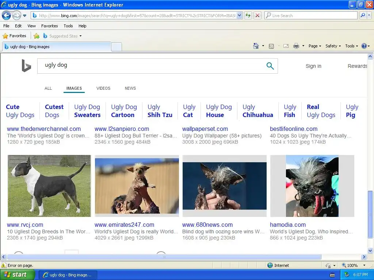
Task: Click the Rewards link
Action: pyautogui.click(x=357, y=66)
